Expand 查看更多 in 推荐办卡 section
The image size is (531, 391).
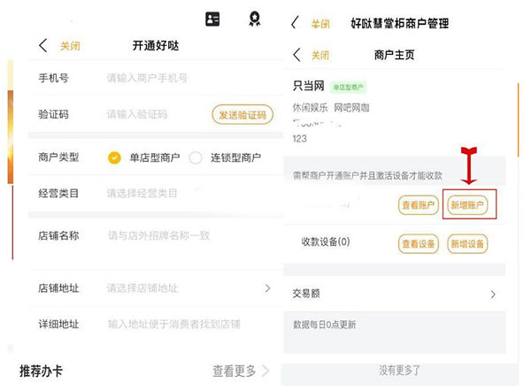(x=241, y=372)
